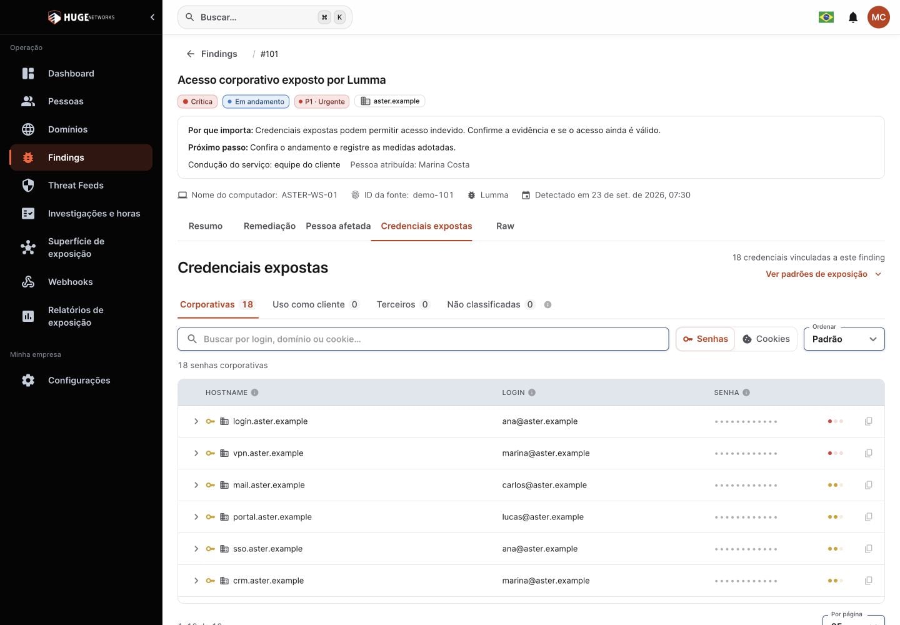Go to Threat Feeds page

(x=81, y=186)
